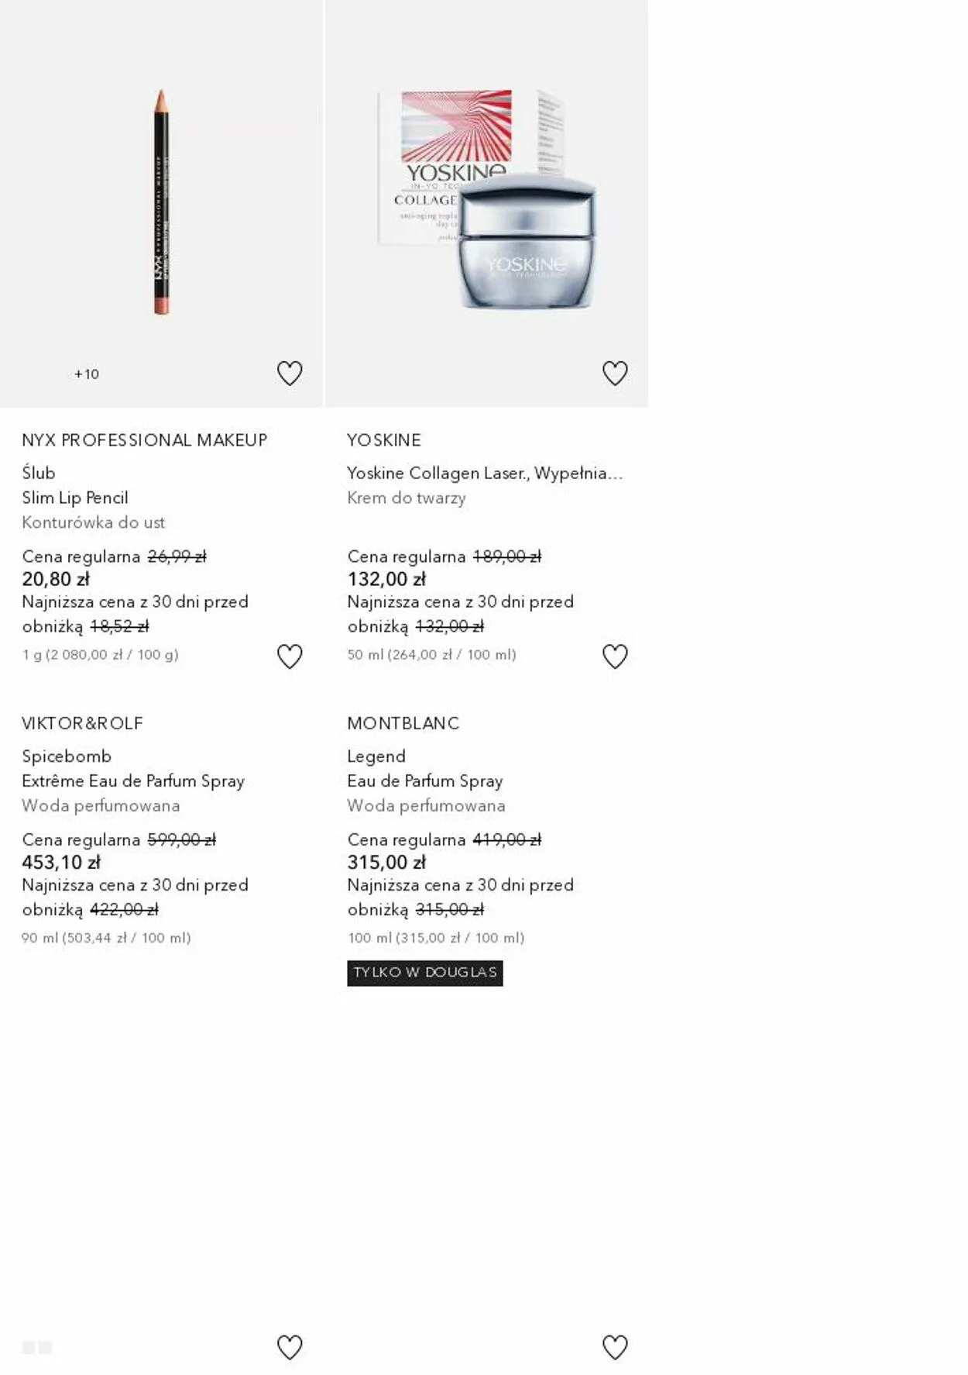View Spicebomb Extrême Eau de Parfum Spray
Image resolution: width=968 pixels, height=1375 pixels.
(x=133, y=781)
